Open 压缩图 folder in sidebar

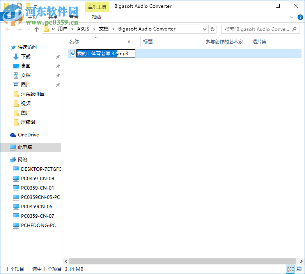[28, 122]
